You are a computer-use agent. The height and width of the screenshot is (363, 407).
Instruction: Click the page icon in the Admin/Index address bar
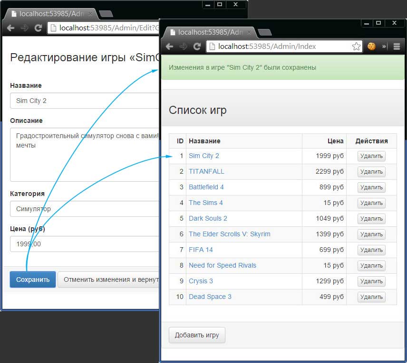pyautogui.click(x=212, y=47)
